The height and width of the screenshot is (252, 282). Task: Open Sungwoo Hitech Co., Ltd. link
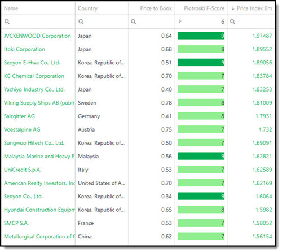pos(34,143)
